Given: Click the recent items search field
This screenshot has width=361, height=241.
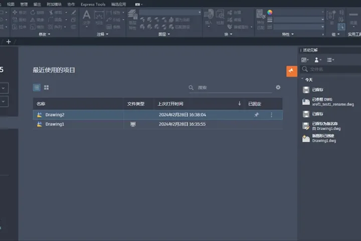Looking at the screenshot, I should pos(230,88).
